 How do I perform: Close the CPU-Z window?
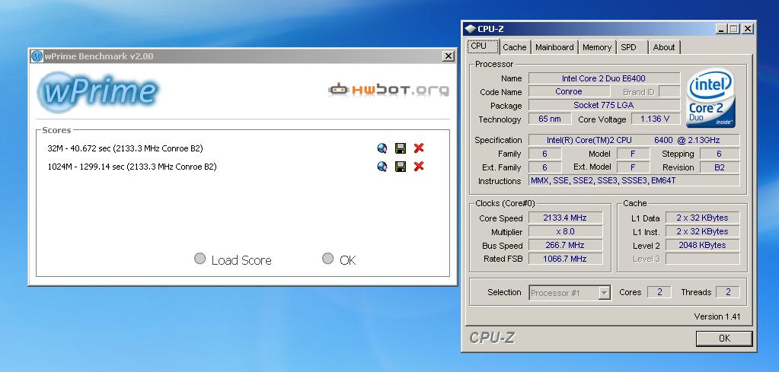[748, 29]
